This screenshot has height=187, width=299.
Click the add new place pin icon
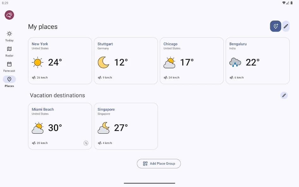tap(275, 26)
